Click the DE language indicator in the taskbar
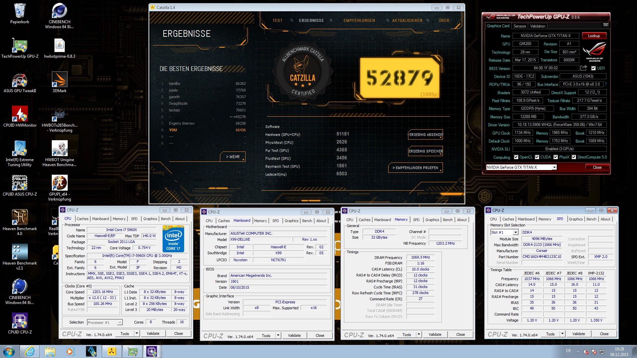 click(568, 351)
